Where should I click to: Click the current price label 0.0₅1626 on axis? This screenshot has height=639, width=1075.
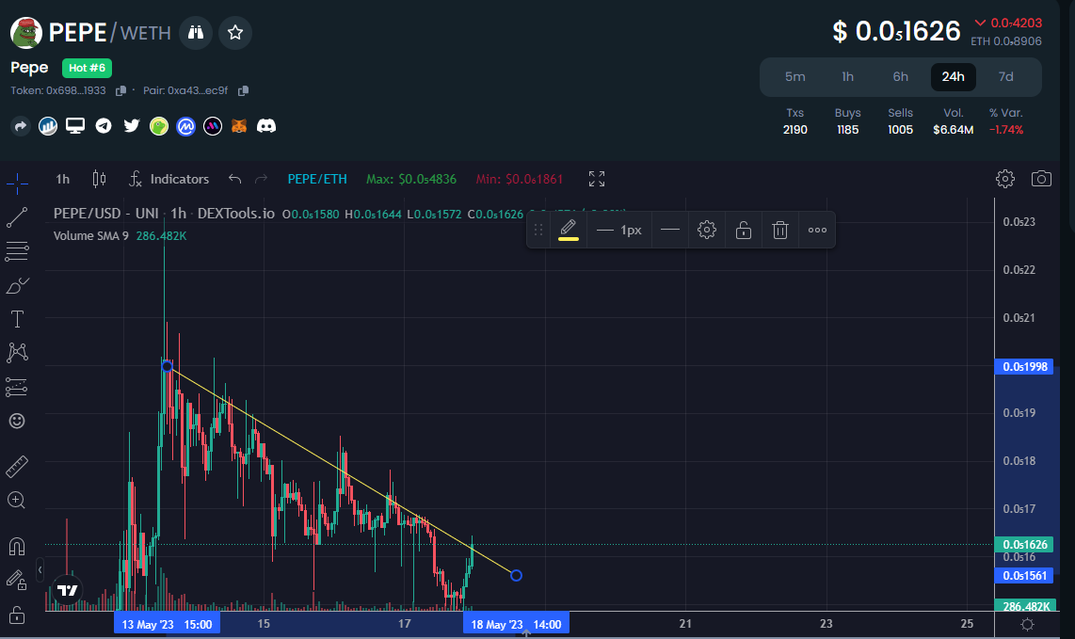pos(1025,544)
